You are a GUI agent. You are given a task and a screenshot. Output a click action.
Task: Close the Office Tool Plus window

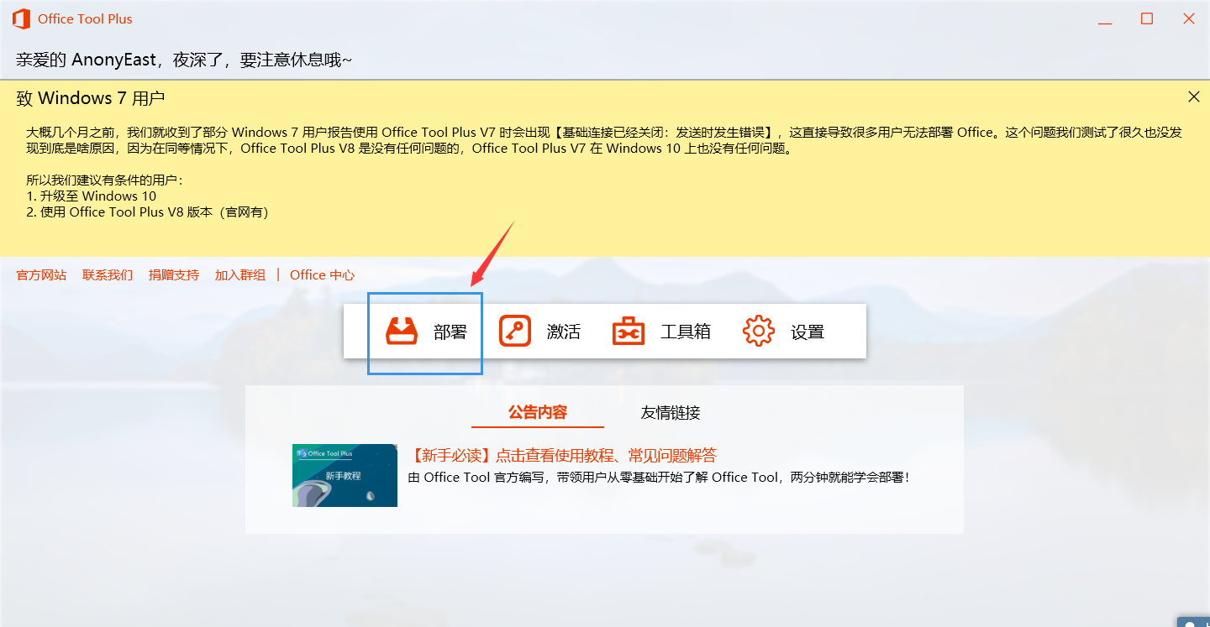click(1189, 18)
